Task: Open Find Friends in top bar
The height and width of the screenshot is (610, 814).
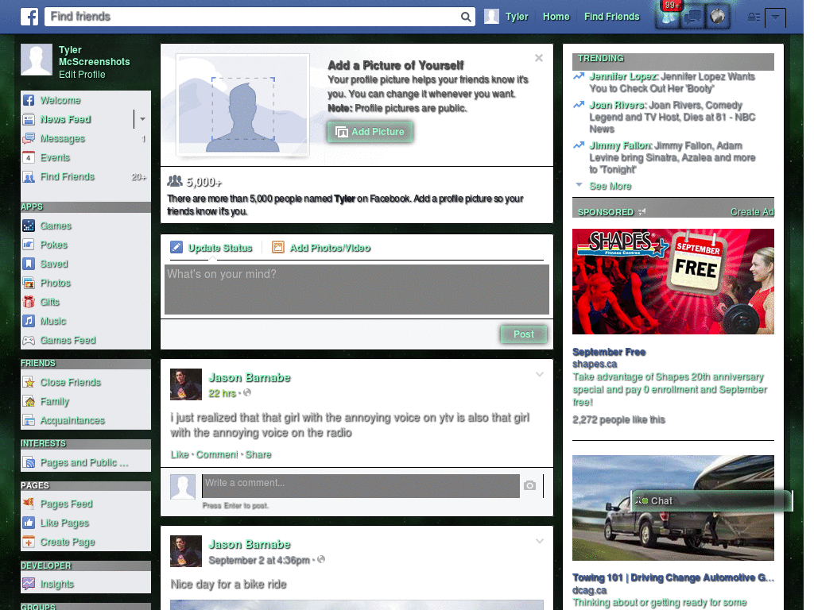Action: tap(611, 17)
